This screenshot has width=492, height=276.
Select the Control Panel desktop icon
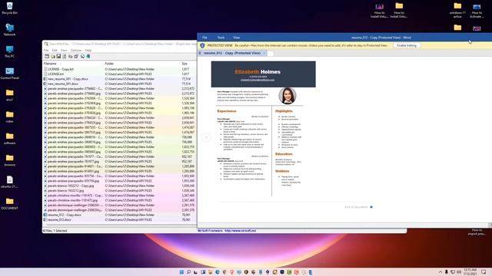pos(9,74)
